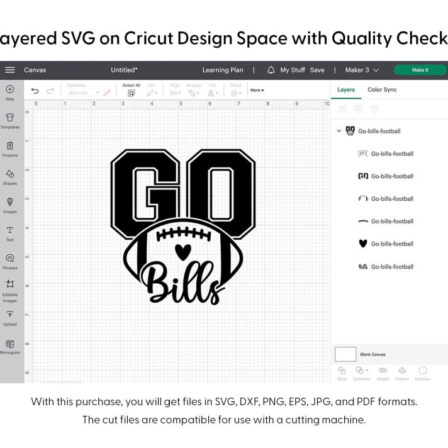Open the Combine dropdown
This screenshot has width=448, height=448.
pos(362,373)
